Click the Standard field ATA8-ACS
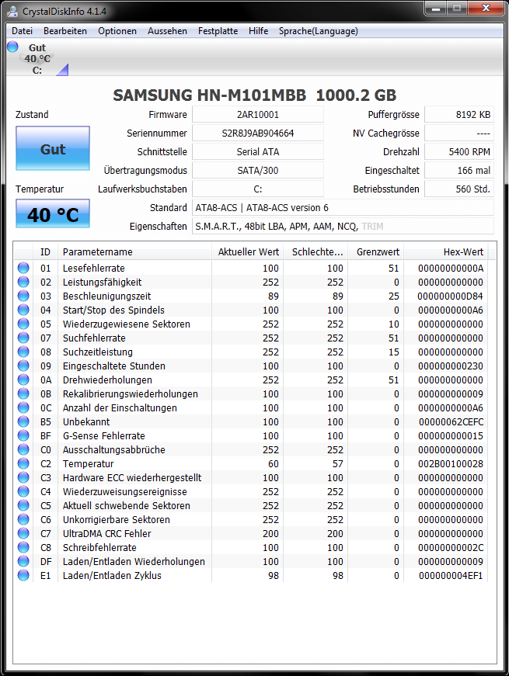This screenshot has width=509, height=676. [343, 207]
